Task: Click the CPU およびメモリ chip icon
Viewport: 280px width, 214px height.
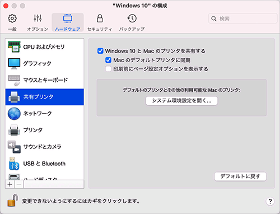Action: click(x=14, y=46)
